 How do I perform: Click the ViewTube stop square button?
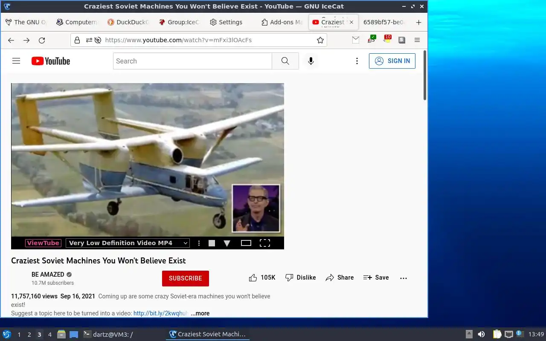[x=212, y=243]
